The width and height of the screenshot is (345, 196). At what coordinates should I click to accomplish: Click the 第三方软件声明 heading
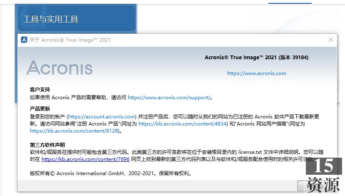pyautogui.click(x=47, y=145)
